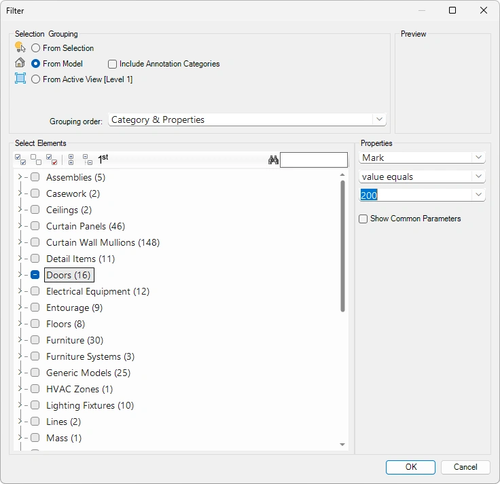
Task: Expand the Generic Models (25) node
Action: click(x=20, y=372)
